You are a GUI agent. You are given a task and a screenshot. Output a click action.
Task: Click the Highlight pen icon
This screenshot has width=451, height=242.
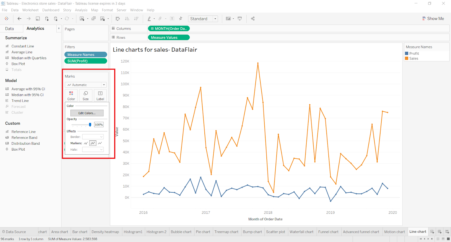(x=149, y=19)
